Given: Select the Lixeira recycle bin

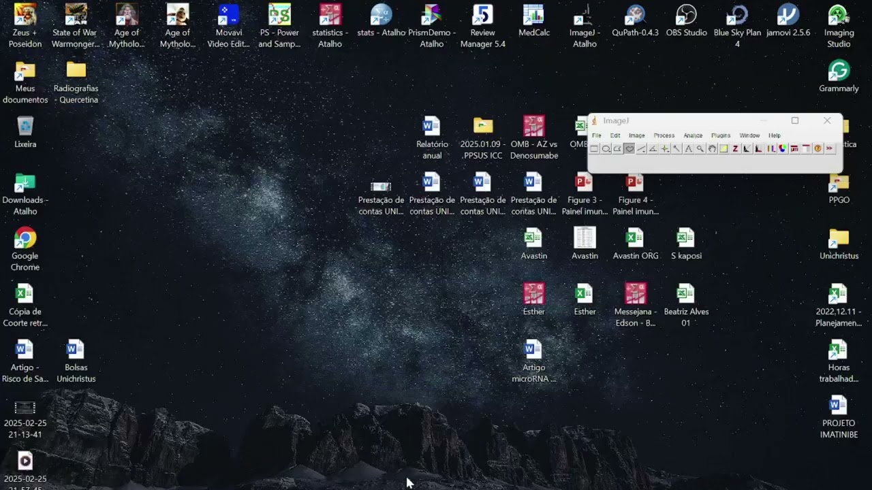Looking at the screenshot, I should coord(25,132).
